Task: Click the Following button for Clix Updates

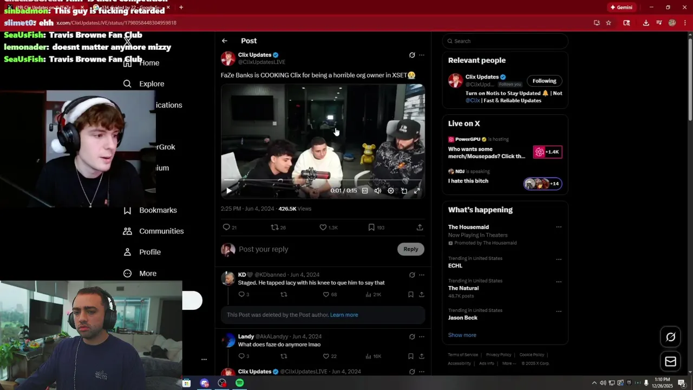Action: click(x=544, y=81)
